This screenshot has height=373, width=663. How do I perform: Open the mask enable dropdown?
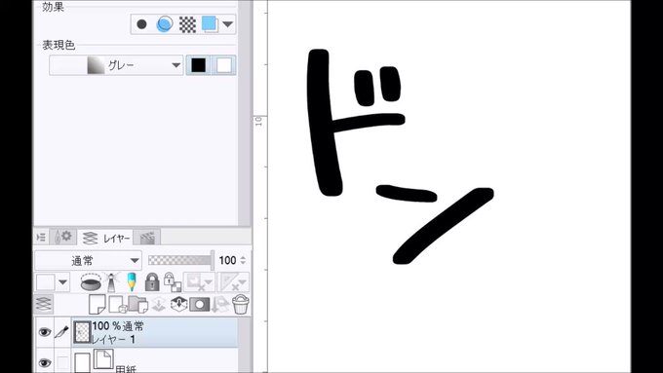click(199, 282)
